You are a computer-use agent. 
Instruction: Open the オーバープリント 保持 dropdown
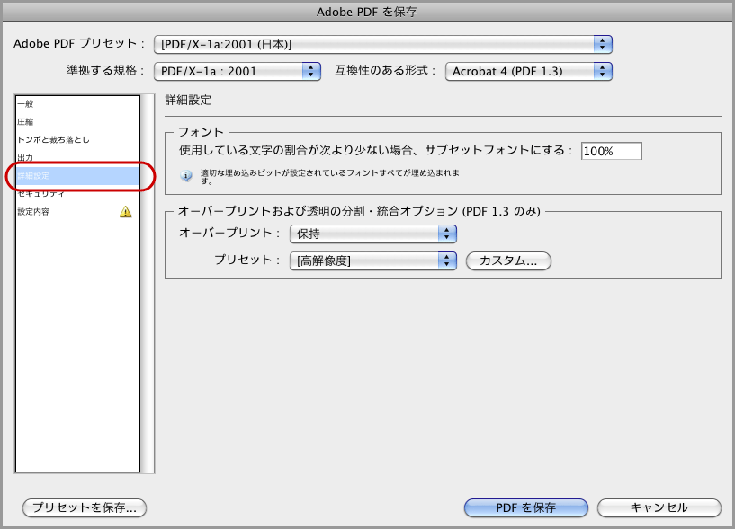click(x=373, y=234)
